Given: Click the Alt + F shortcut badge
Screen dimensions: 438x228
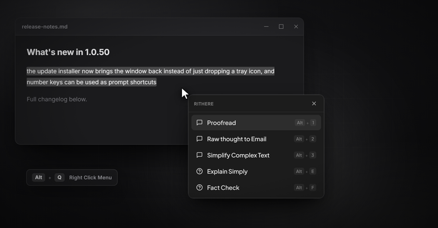Looking at the screenshot, I should [305, 188].
